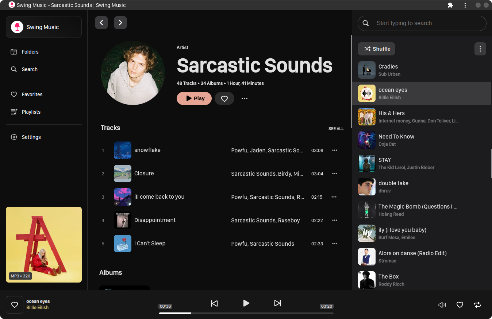492x319 pixels.
Task: Select Cradles by Sub Urban in queue
Action: (422, 70)
